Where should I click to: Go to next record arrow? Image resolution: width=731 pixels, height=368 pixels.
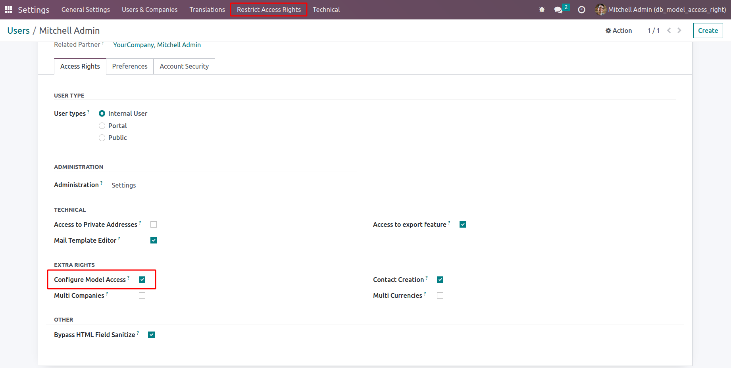click(x=679, y=31)
